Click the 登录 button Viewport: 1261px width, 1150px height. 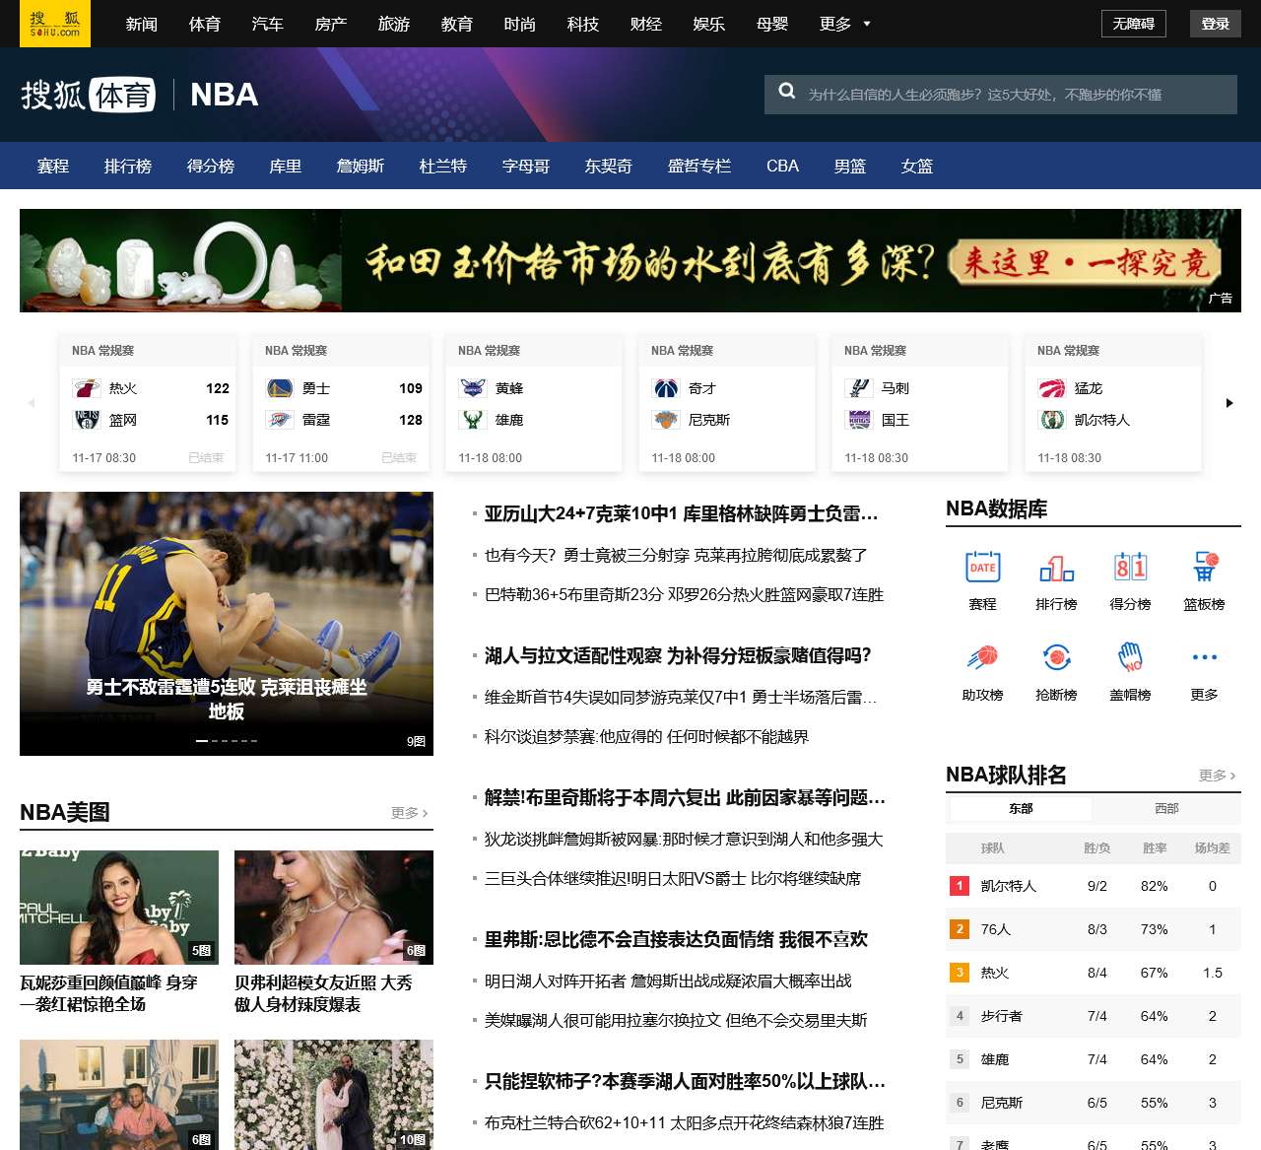(x=1215, y=24)
